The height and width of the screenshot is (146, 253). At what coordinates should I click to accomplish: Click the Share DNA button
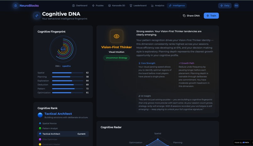pos(191,16)
